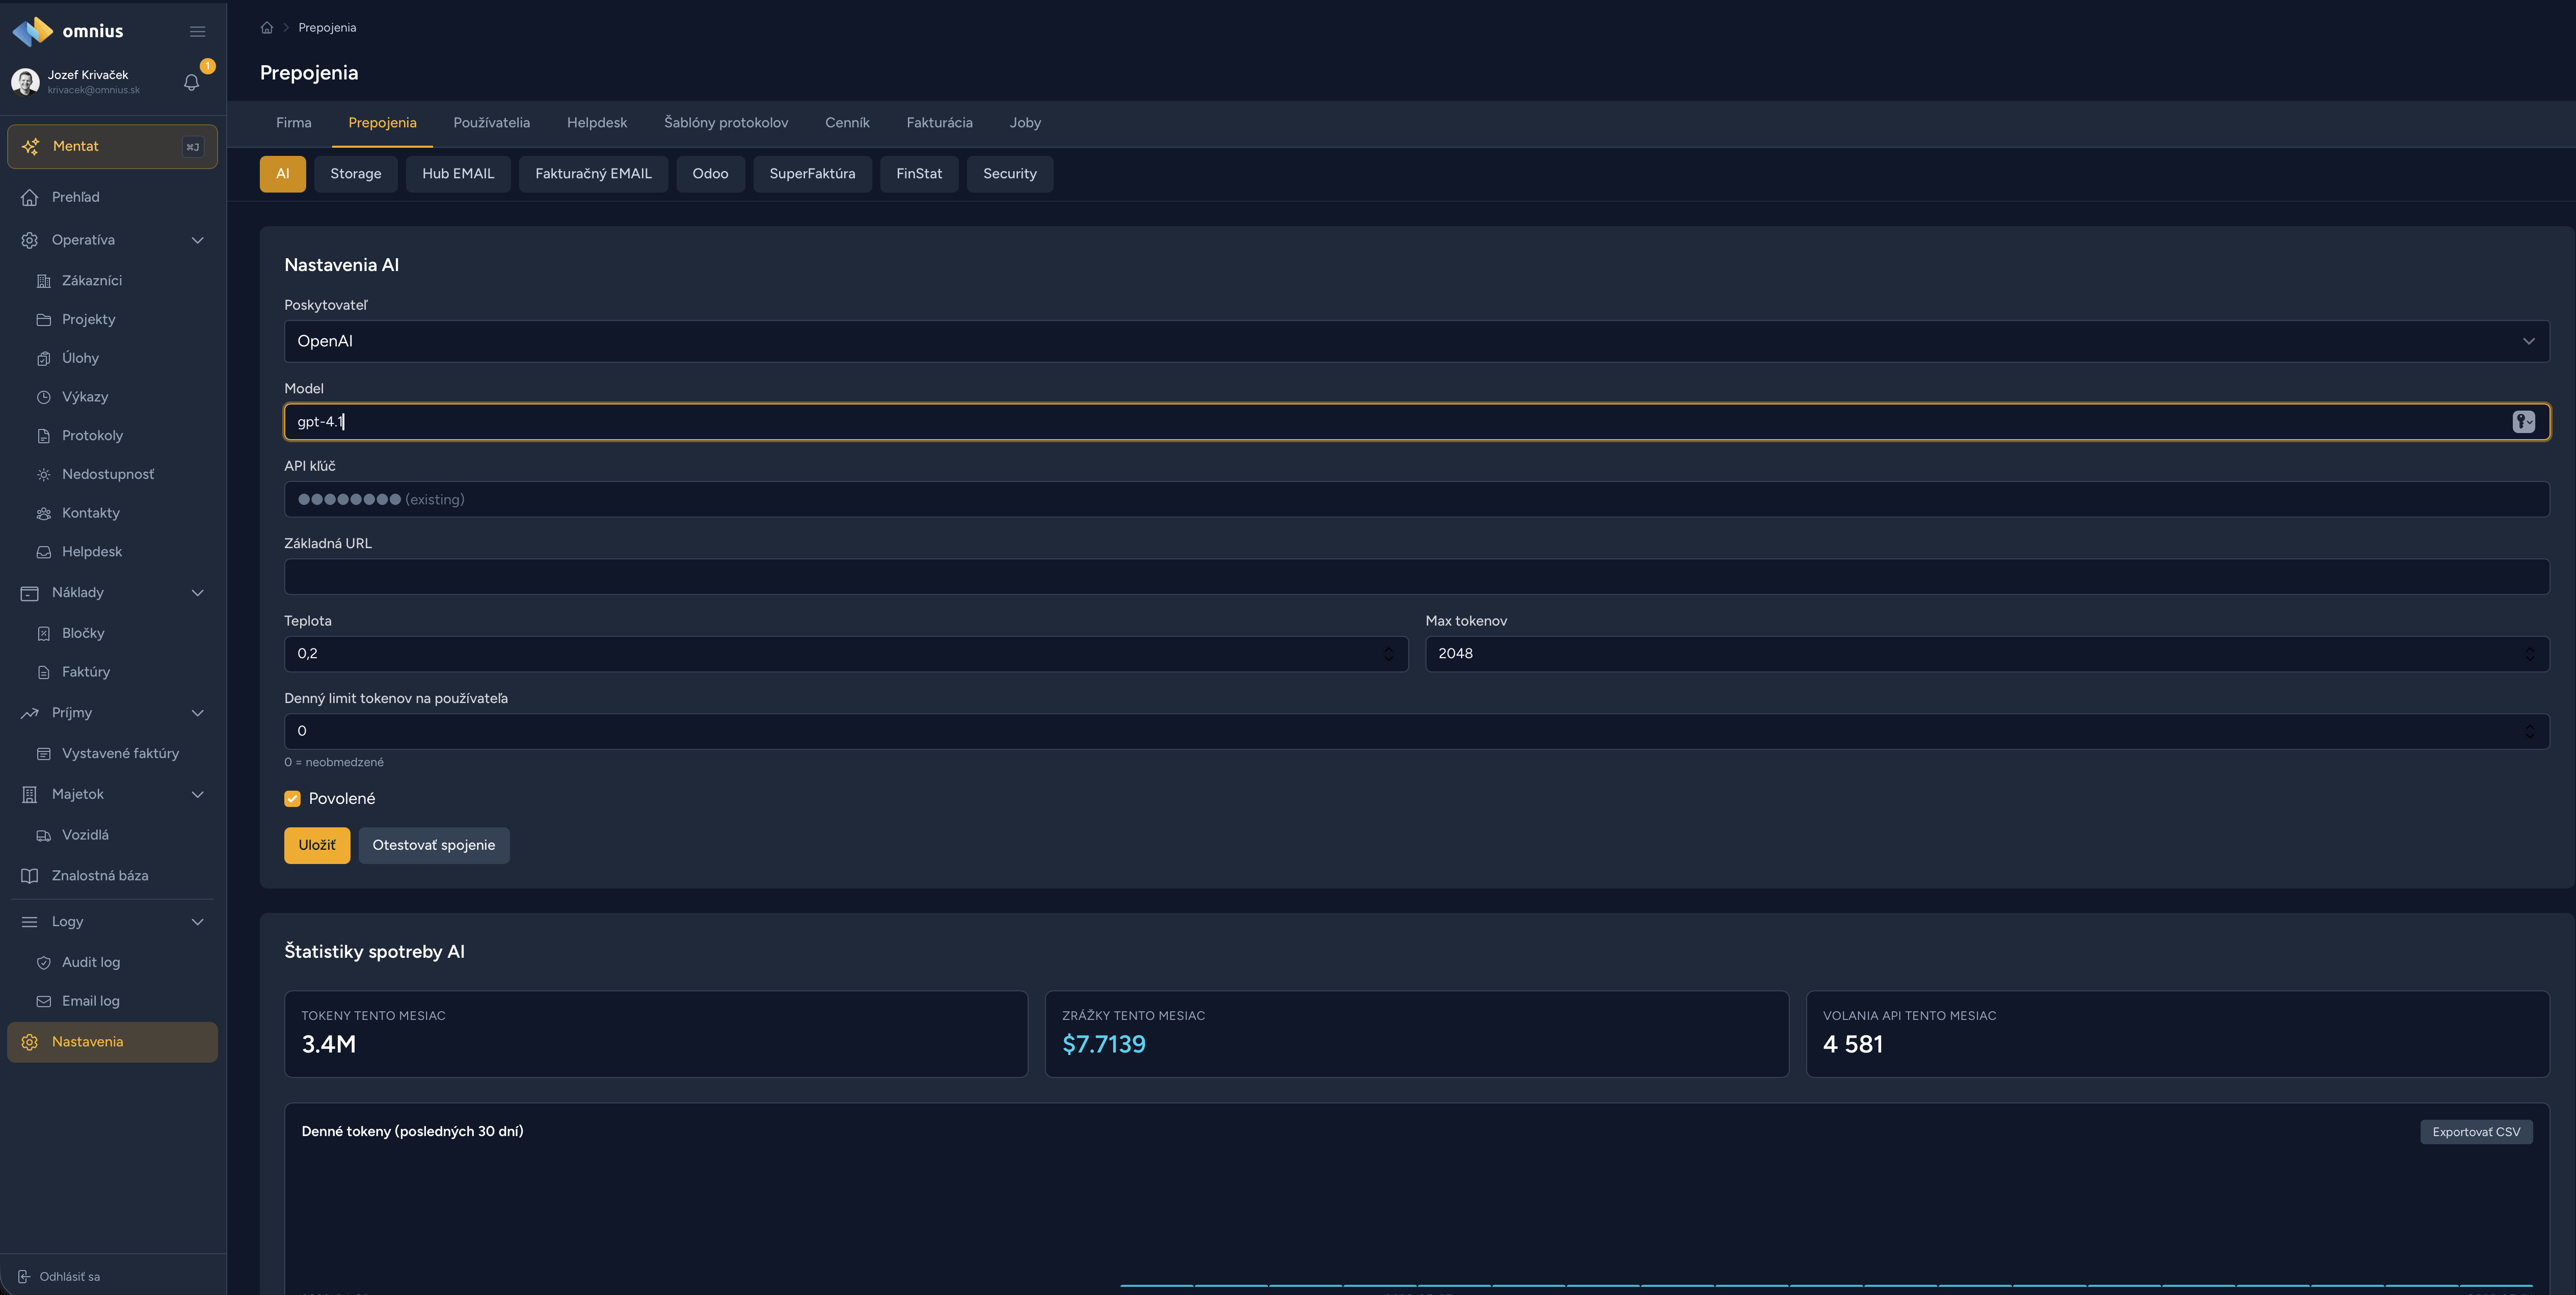Click Odhlásiť sa link

coord(70,1277)
